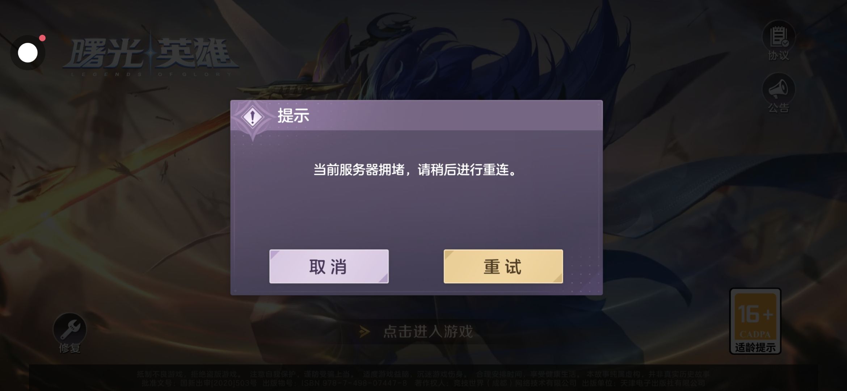
Task: Tap the 修复 wrench repair icon
Action: click(70, 329)
